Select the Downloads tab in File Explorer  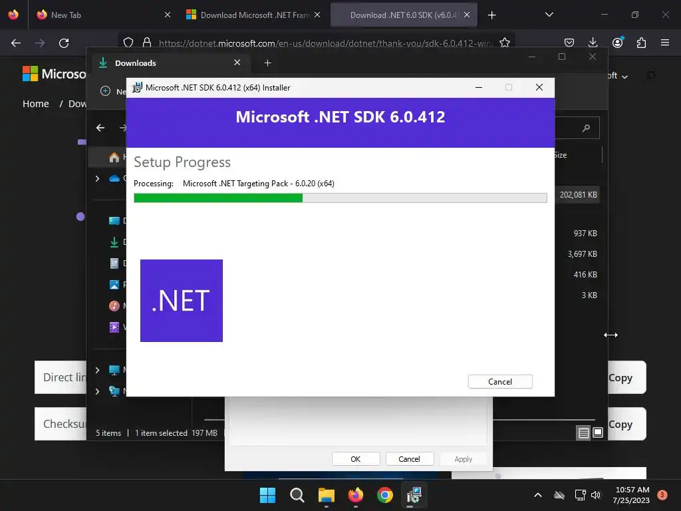pos(170,63)
